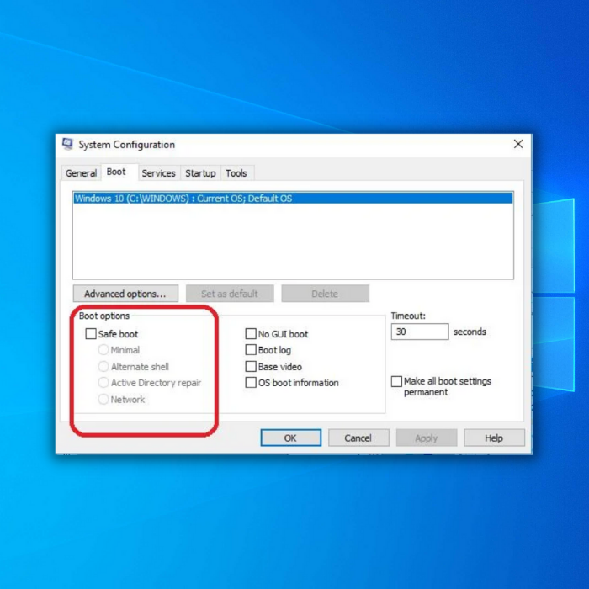The height and width of the screenshot is (589, 589).
Task: Open Help for System Configuration
Action: click(494, 438)
